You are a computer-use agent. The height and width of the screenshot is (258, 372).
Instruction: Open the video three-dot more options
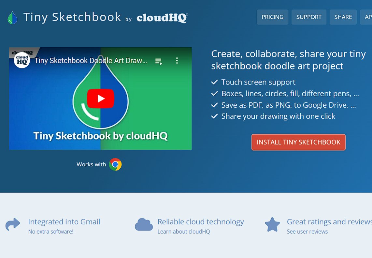[x=177, y=61]
